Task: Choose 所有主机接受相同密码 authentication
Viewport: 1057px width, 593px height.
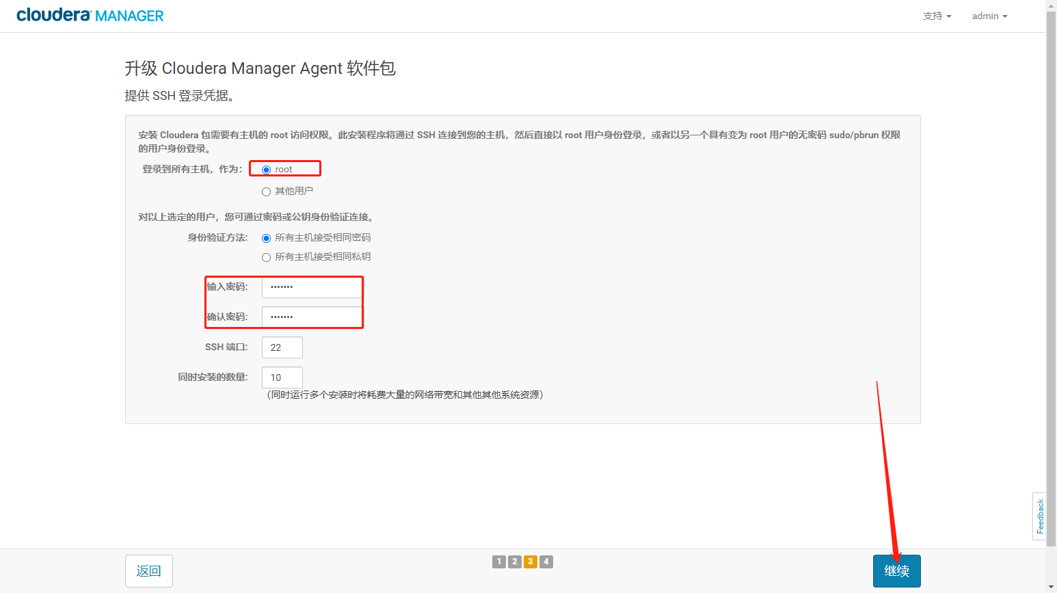Action: tap(267, 238)
